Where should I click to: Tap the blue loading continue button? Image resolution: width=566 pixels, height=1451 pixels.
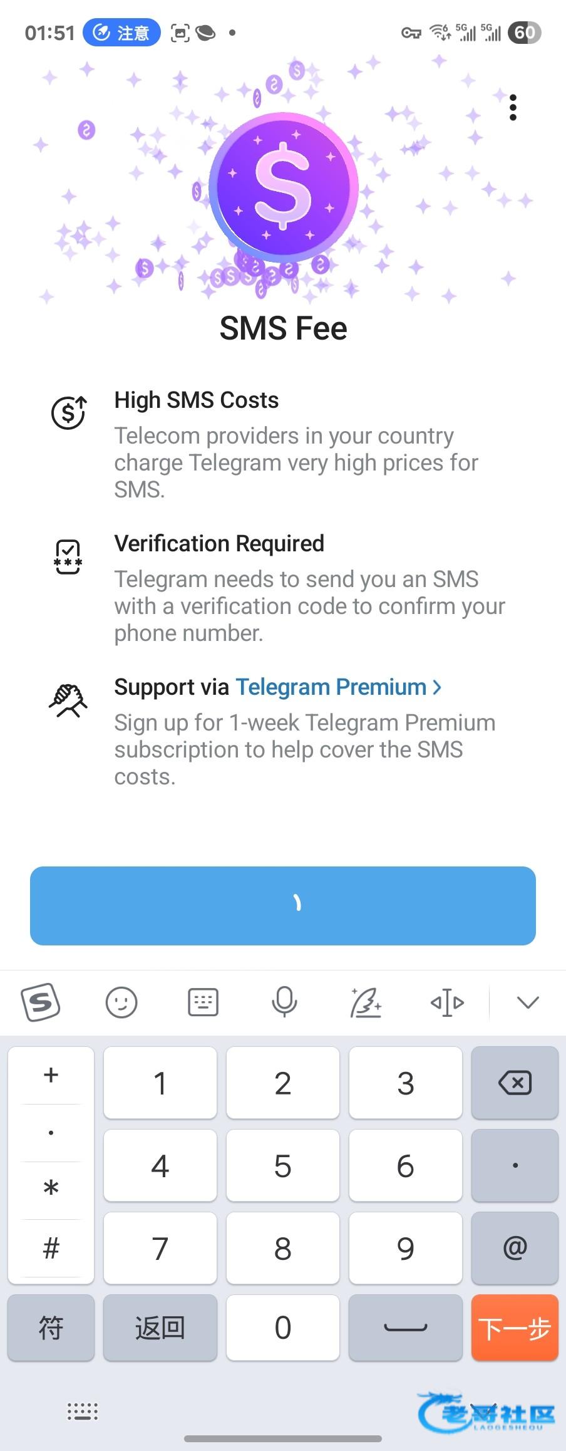283,905
